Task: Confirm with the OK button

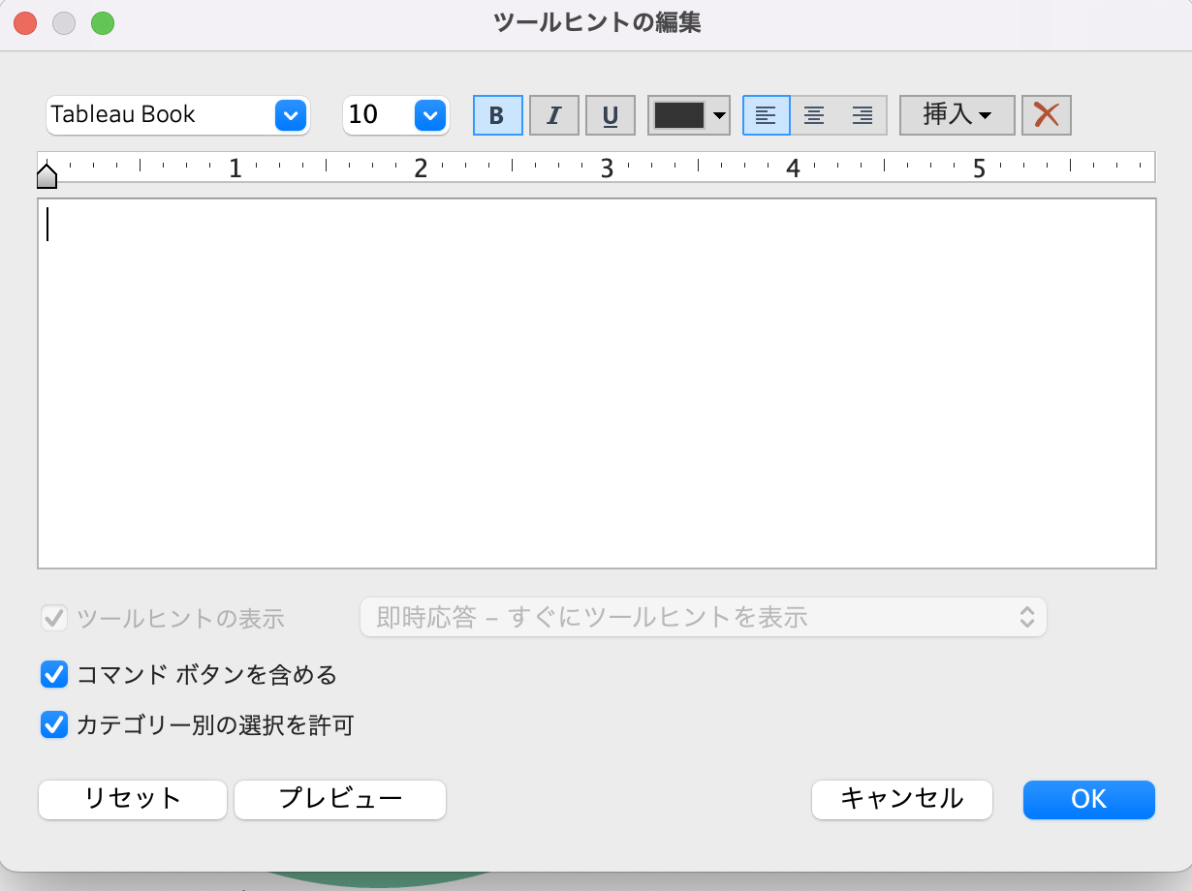Action: [1089, 799]
